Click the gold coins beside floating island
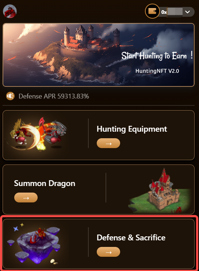Screen dimensions: 199x271 tap(54, 262)
